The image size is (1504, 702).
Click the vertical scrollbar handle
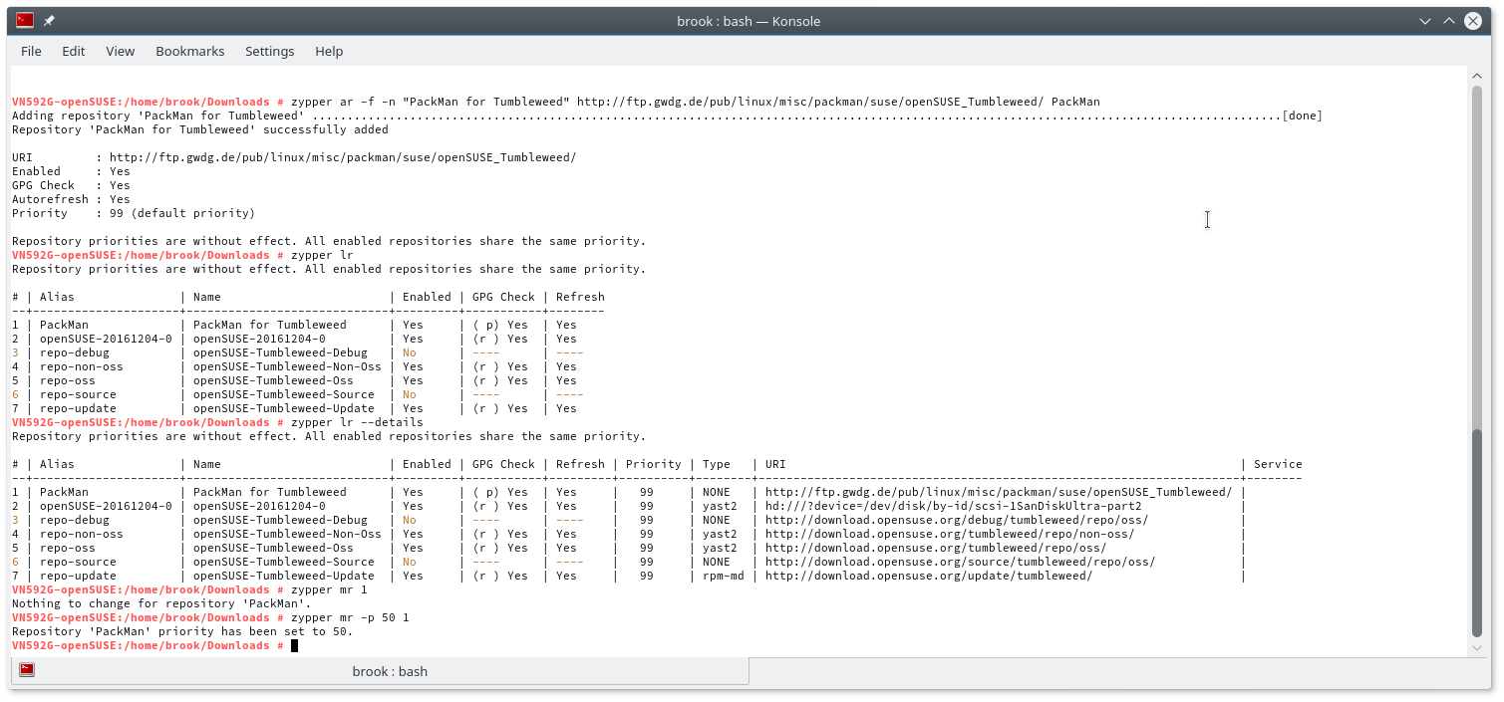[x=1477, y=532]
